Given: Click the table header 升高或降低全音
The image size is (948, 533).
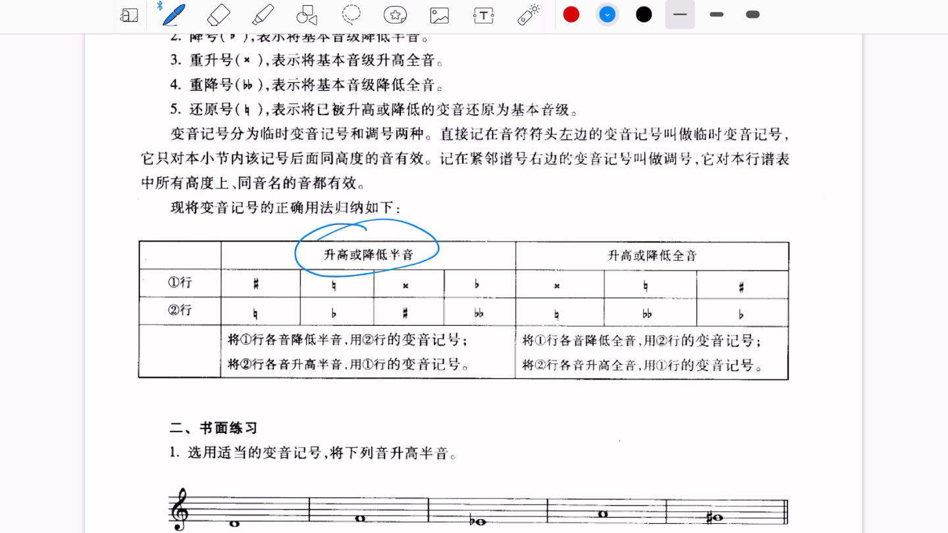Looking at the screenshot, I should 652,255.
